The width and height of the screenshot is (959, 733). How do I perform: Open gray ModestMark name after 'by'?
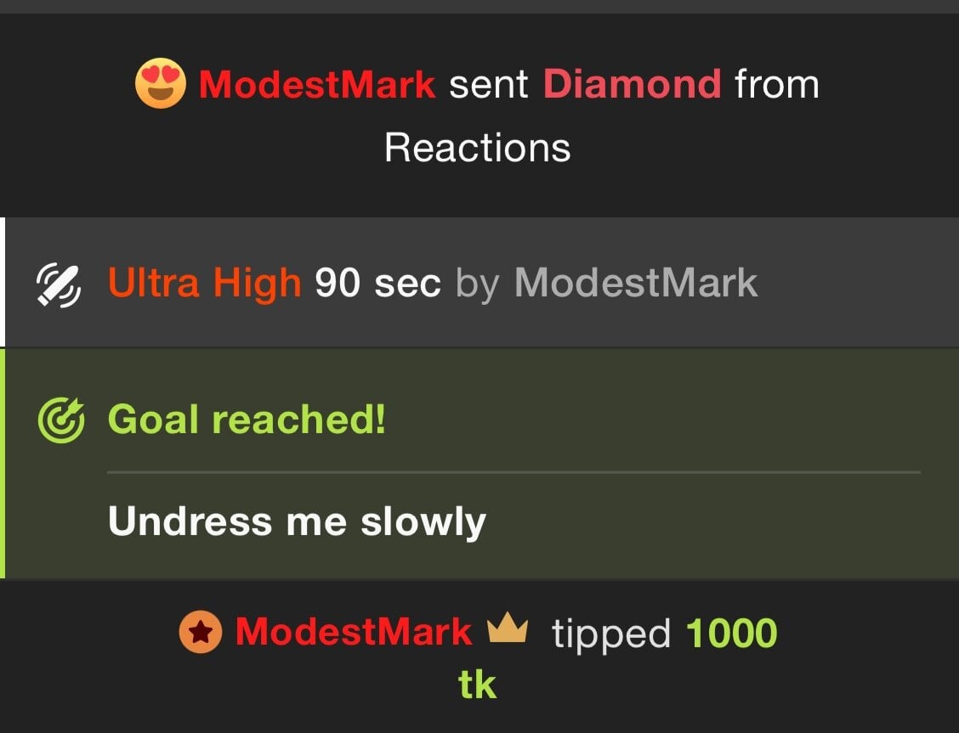point(636,284)
